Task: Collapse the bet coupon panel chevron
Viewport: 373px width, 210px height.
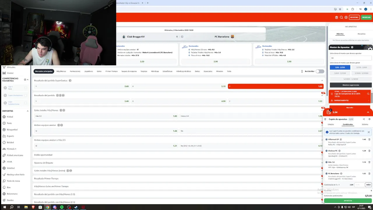Action: point(368,112)
